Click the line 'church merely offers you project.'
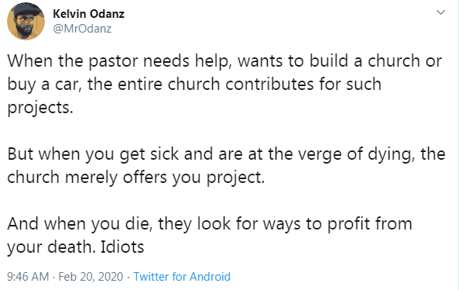Image resolution: width=459 pixels, height=290 pixels. 135,178
